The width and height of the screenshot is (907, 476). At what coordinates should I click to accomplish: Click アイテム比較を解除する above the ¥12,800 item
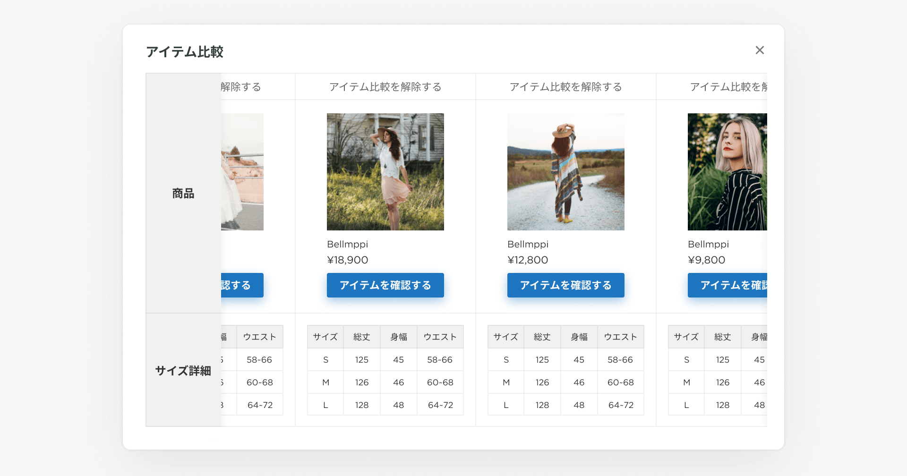(x=566, y=87)
